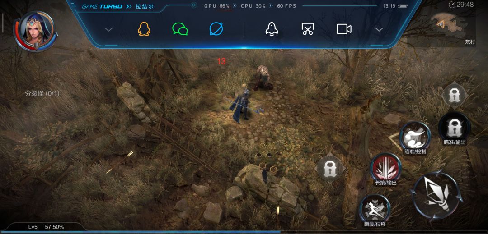Click the experience progress bar
Screen dimensions: 488x234
(x=244, y=232)
